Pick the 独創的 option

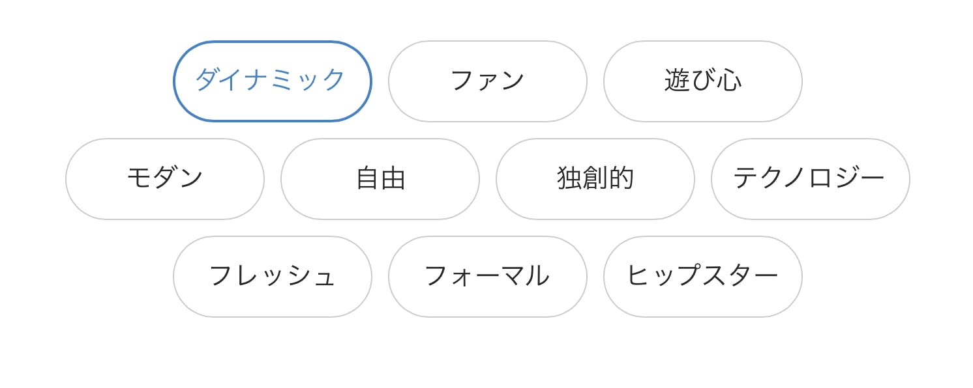[595, 178]
